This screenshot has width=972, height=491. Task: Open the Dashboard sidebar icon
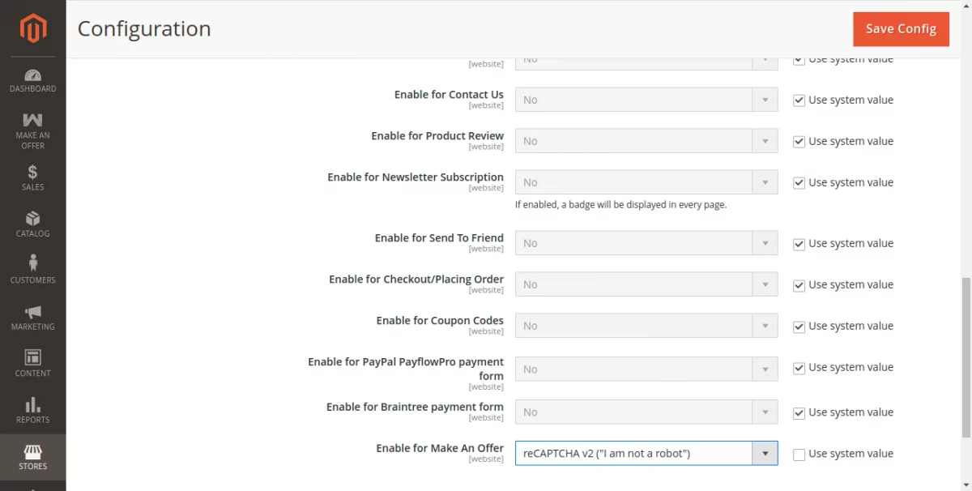33,76
